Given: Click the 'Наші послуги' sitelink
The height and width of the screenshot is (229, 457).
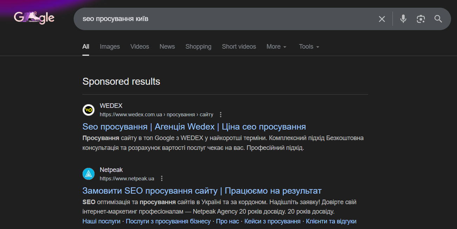Looking at the screenshot, I should (x=101, y=221).
